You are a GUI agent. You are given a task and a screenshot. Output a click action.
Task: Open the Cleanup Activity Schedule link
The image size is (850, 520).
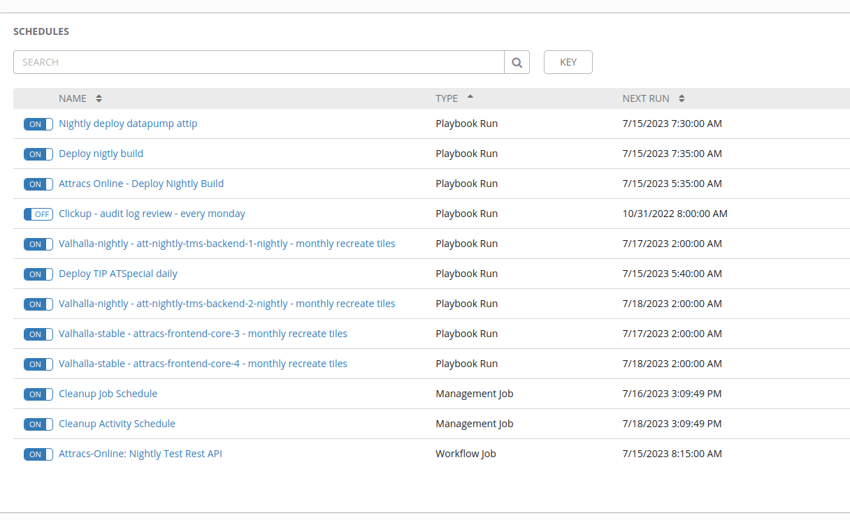(117, 424)
